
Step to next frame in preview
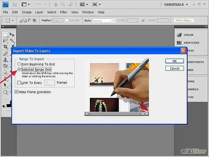tap(147, 114)
